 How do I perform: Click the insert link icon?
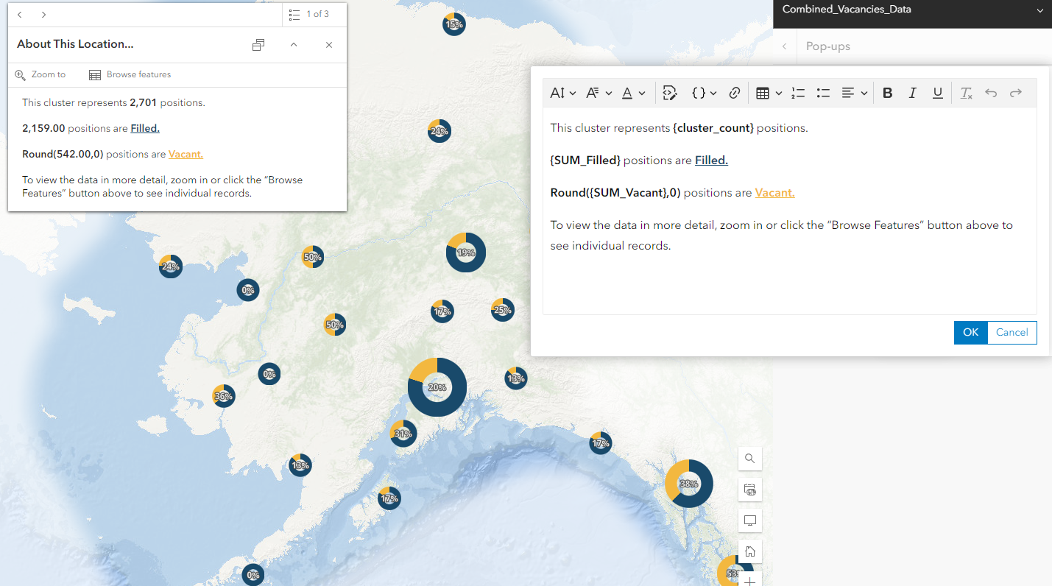734,93
